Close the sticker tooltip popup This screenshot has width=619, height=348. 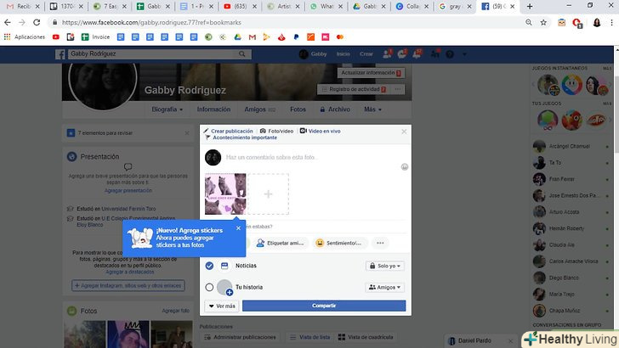click(x=238, y=227)
